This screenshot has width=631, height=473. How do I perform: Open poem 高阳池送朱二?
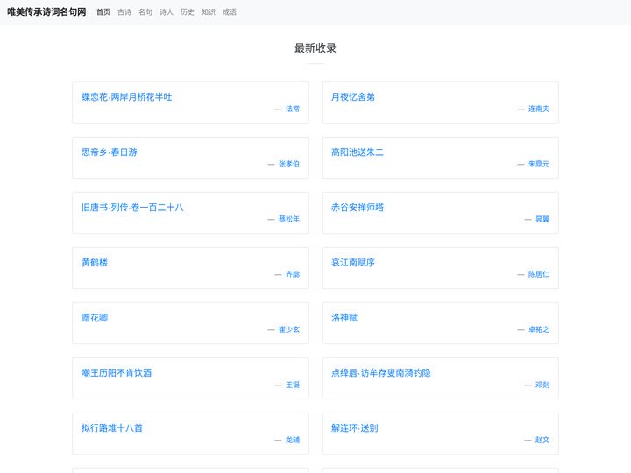pos(358,152)
